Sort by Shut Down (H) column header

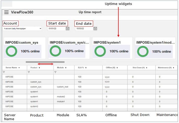pos(139,67)
